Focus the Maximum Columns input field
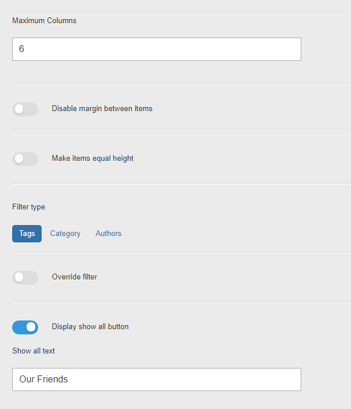The image size is (351, 409). [x=157, y=49]
